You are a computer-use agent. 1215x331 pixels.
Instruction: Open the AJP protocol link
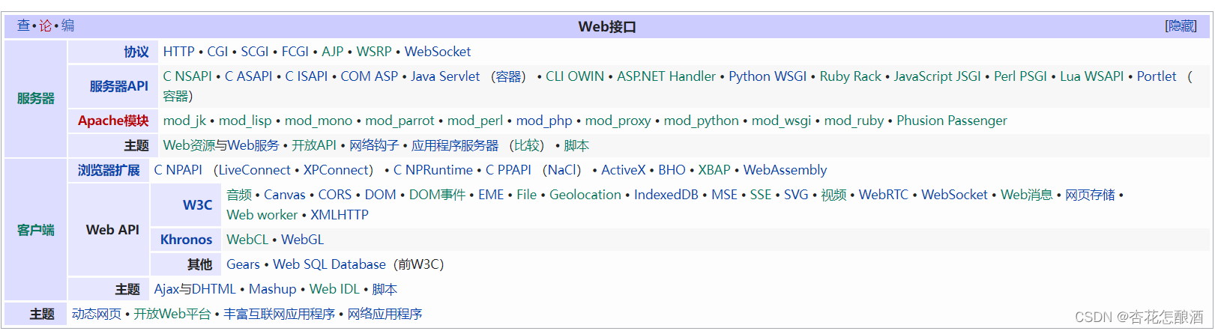(333, 52)
